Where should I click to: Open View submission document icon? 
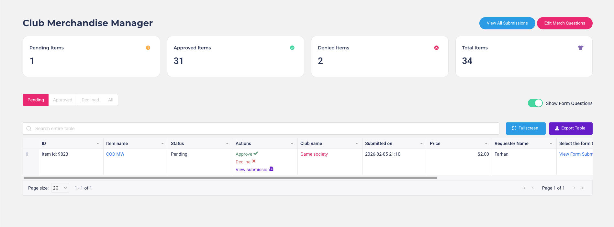click(272, 169)
